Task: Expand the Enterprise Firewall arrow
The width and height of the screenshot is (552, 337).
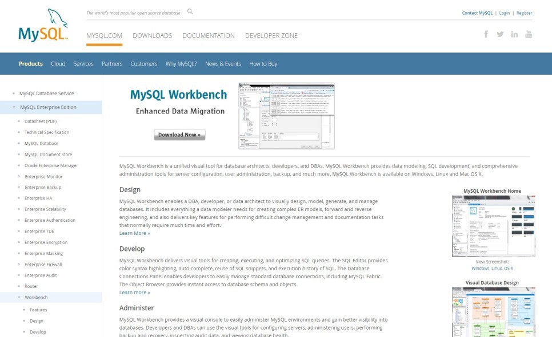Action: (x=19, y=264)
